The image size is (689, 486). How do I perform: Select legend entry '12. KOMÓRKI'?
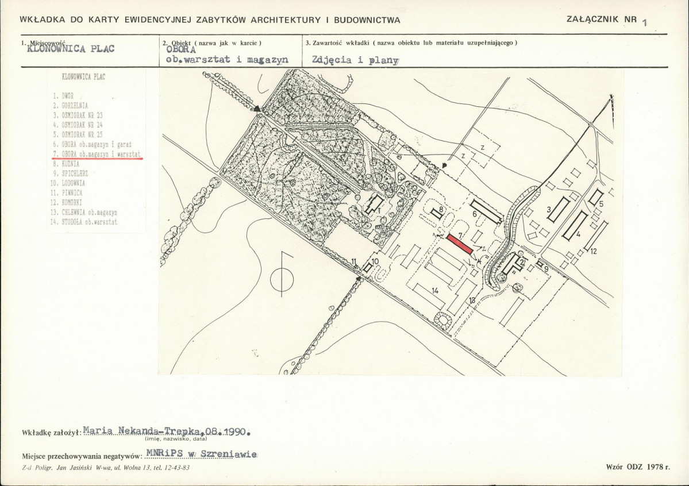click(x=66, y=203)
